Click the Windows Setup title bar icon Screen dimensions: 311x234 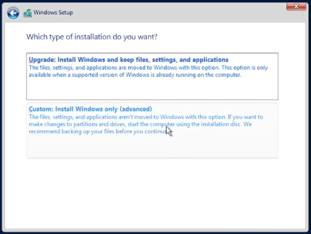click(27, 13)
